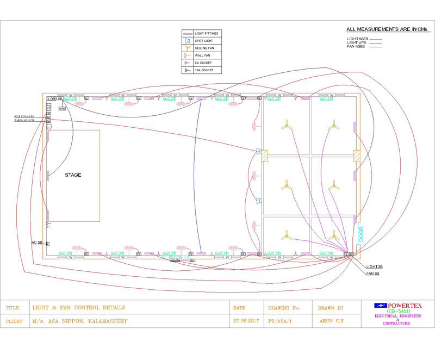This screenshot has width=435, height=348.
Task: Pick the 16A socket legend symbol
Action: (186, 71)
